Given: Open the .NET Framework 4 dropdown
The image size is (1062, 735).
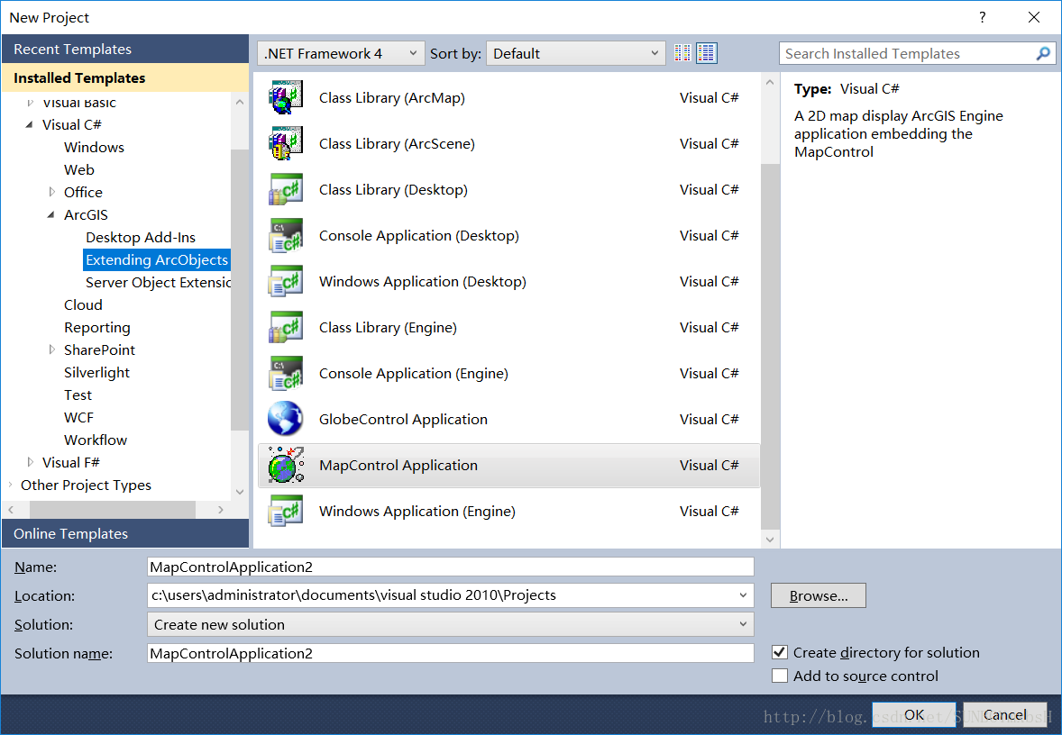Looking at the screenshot, I should tap(341, 53).
